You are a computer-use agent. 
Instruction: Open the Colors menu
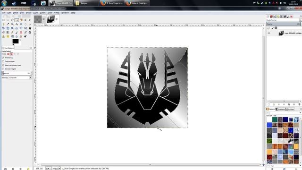tap(43, 13)
